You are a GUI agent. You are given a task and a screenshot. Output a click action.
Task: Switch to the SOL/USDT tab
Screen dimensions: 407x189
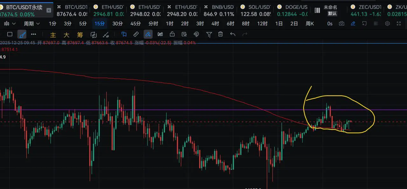pyautogui.click(x=255, y=10)
